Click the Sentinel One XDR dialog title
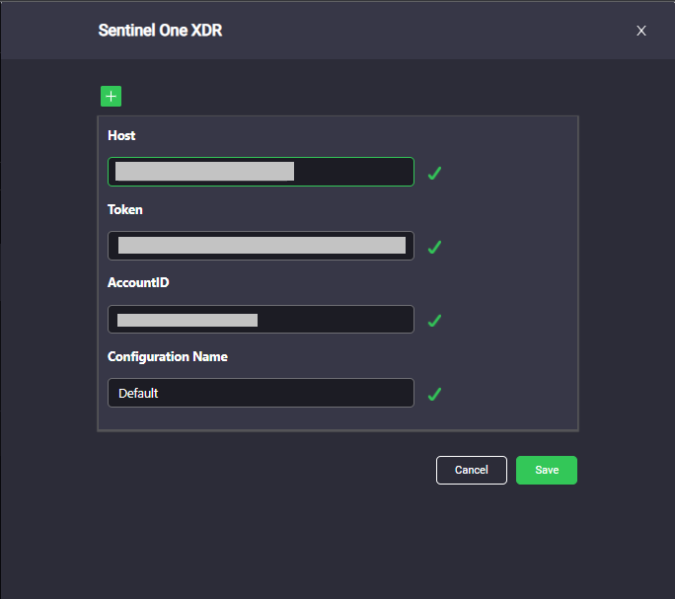The width and height of the screenshot is (675, 599). click(160, 31)
